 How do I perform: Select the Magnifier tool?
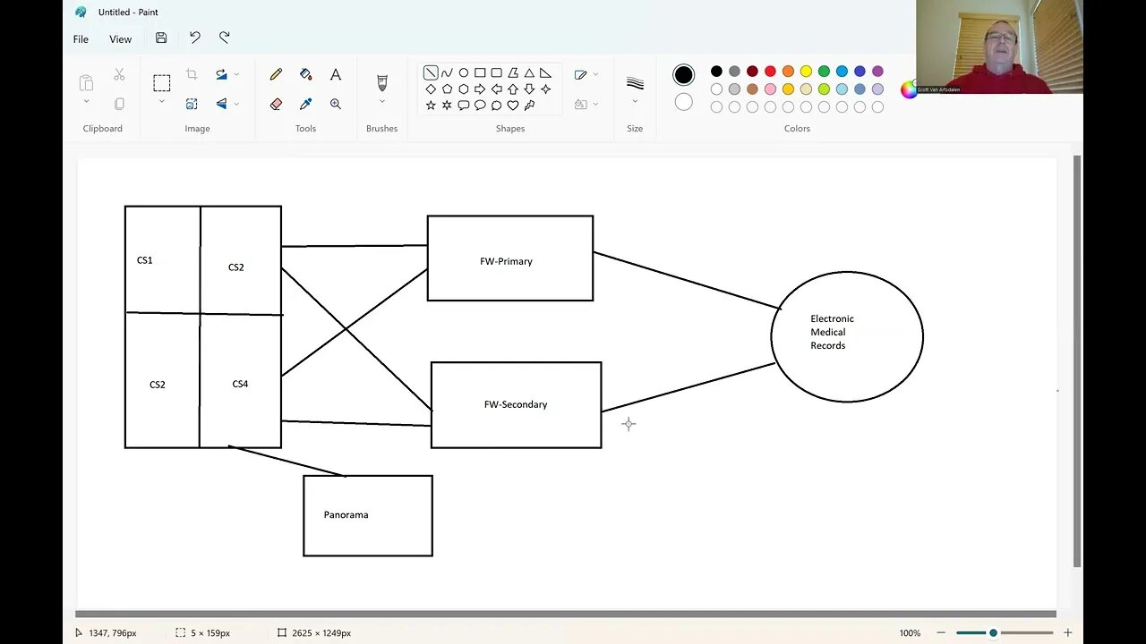[336, 104]
